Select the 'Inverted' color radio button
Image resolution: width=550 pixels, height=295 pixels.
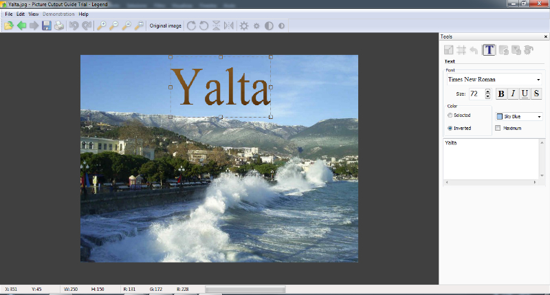pyautogui.click(x=450, y=128)
